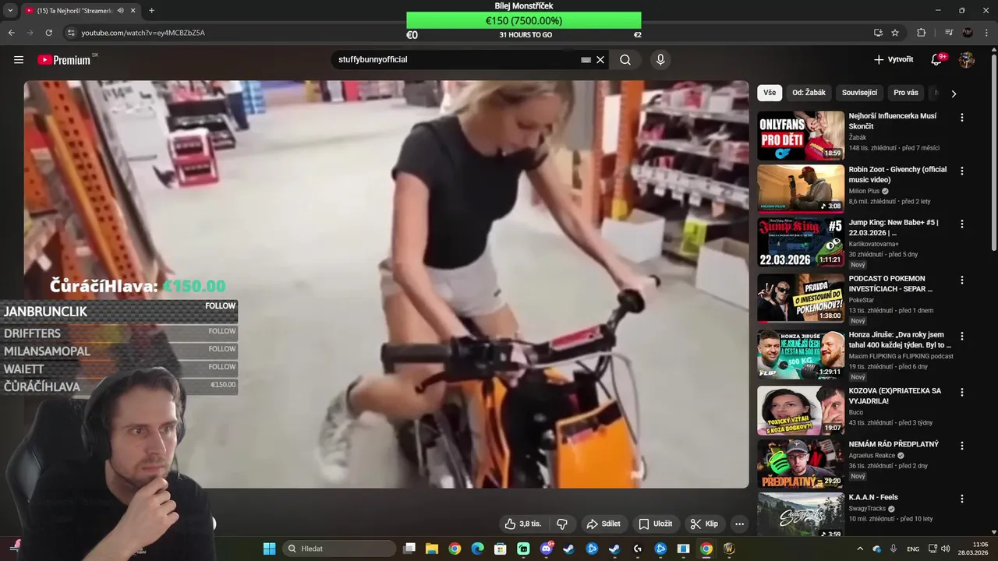The height and width of the screenshot is (561, 998).
Task: Open options for Nemám rád předplatný
Action: click(x=962, y=446)
